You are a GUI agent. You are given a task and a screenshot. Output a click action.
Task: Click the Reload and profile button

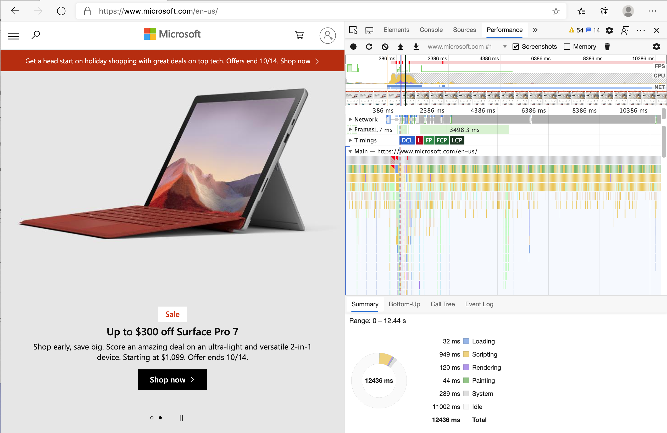point(369,46)
